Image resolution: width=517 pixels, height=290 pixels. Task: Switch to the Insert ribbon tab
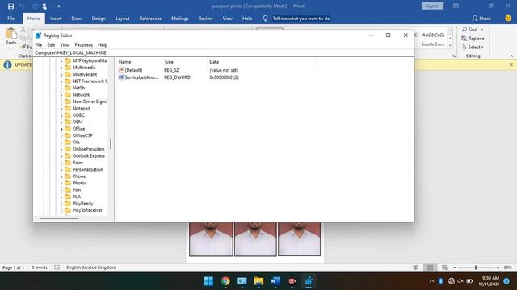pyautogui.click(x=56, y=19)
